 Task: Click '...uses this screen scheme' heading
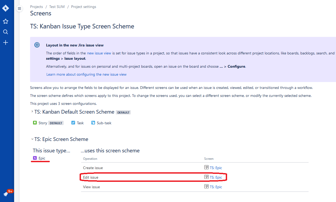pos(110,151)
